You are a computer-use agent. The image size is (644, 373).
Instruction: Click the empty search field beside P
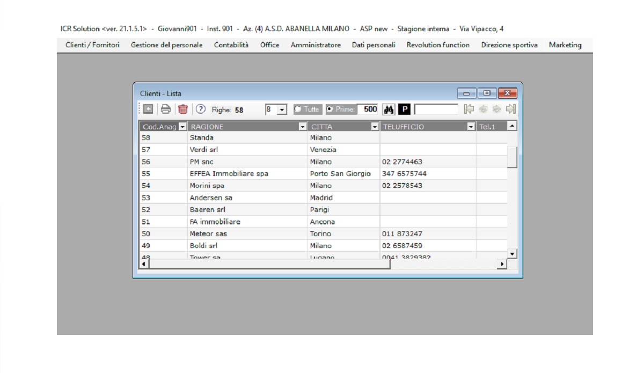[x=436, y=109]
